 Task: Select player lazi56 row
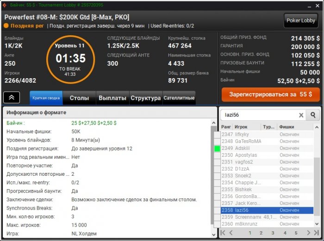click(x=267, y=210)
